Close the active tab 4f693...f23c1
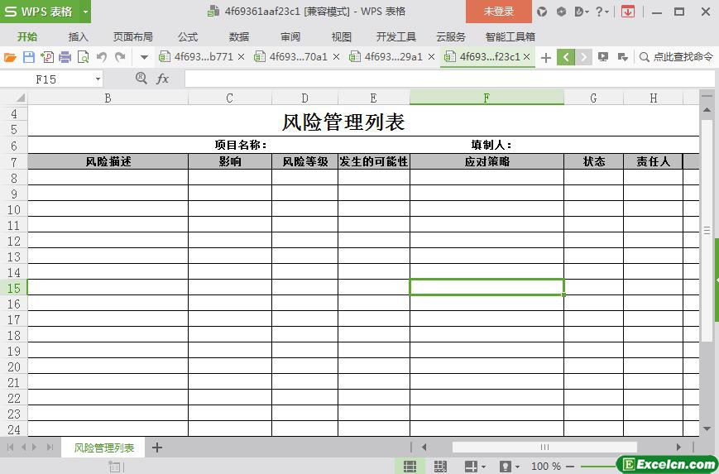 coord(527,57)
